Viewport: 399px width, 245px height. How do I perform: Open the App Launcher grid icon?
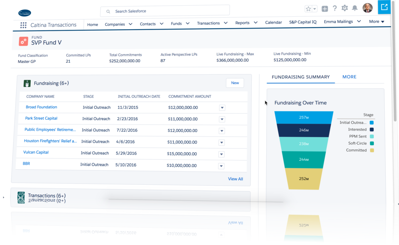24,25
